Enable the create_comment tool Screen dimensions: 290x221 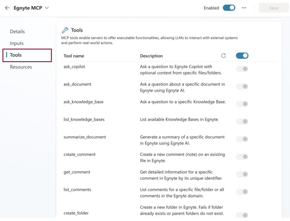tap(242, 157)
